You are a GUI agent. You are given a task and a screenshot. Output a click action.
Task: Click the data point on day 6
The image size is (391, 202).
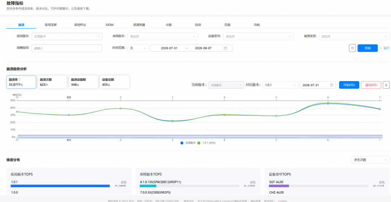(328, 103)
